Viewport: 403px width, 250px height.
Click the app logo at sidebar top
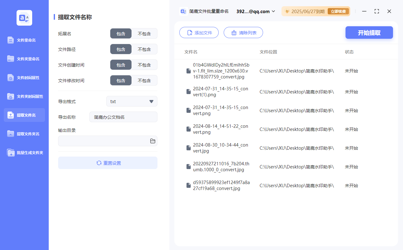click(x=24, y=18)
